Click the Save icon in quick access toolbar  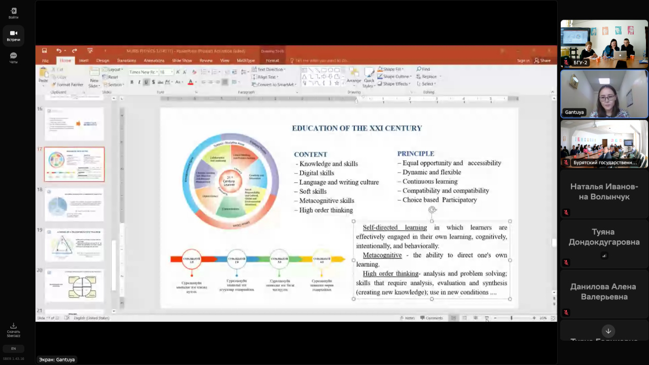pyautogui.click(x=45, y=51)
